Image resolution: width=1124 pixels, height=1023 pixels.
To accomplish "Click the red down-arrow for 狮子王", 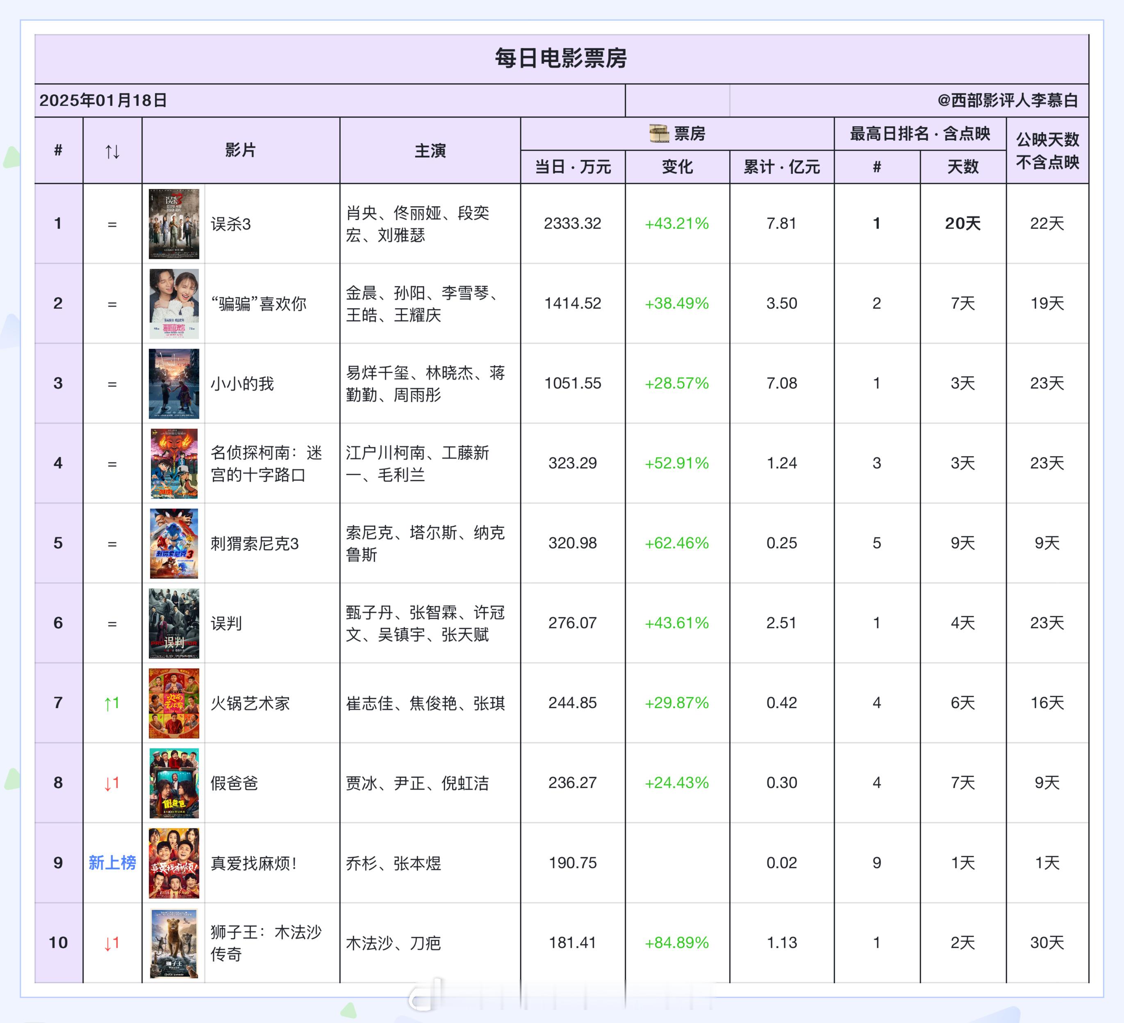I will coord(112,943).
